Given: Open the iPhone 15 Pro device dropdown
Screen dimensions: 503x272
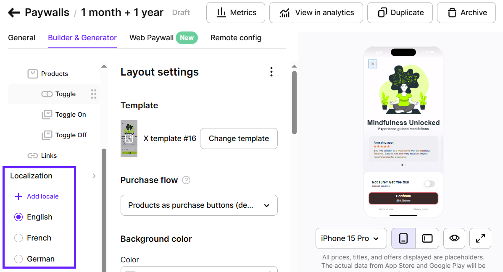Looking at the screenshot, I should [x=351, y=238].
